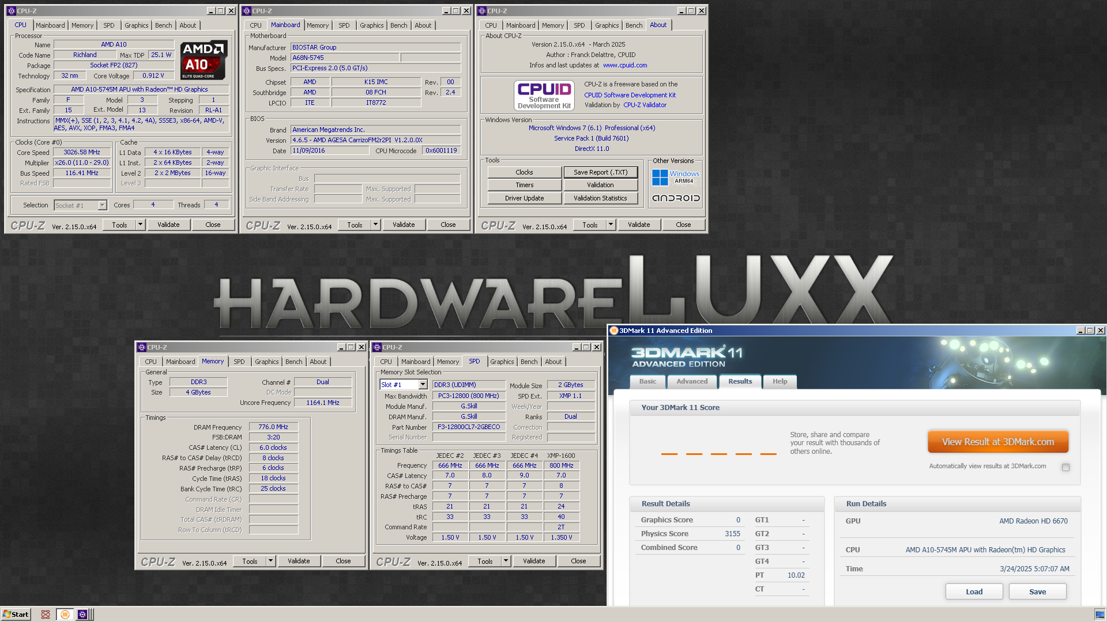Click the Validation Statistics button
1107x622 pixels.
[600, 198]
